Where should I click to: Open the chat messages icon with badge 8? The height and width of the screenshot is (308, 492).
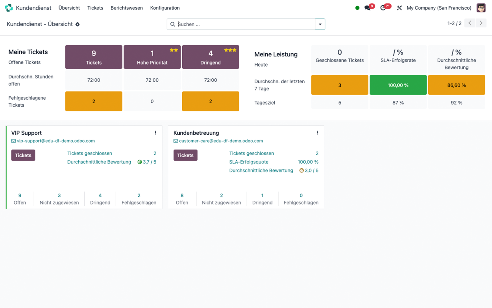368,8
